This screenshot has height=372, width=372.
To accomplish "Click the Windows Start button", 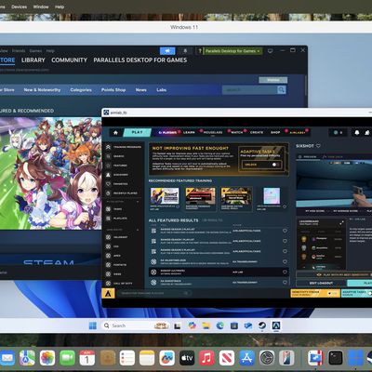I will [93, 325].
